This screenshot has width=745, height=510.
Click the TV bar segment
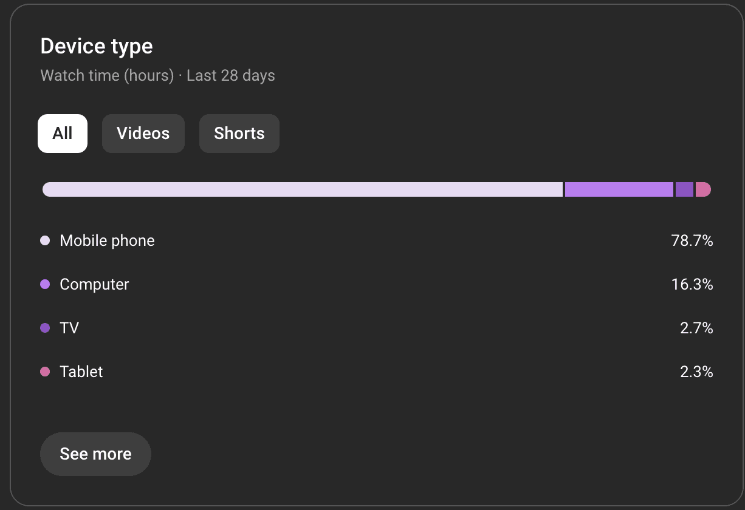coord(684,189)
